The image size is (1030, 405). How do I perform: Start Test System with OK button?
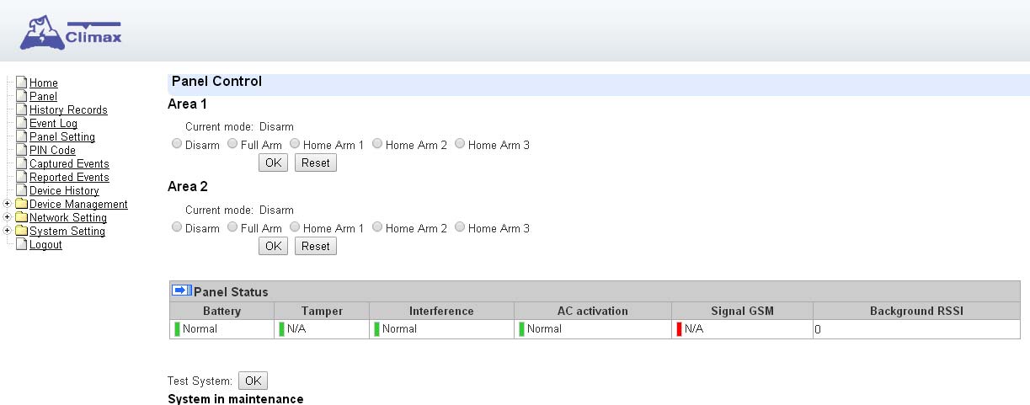[x=253, y=381]
